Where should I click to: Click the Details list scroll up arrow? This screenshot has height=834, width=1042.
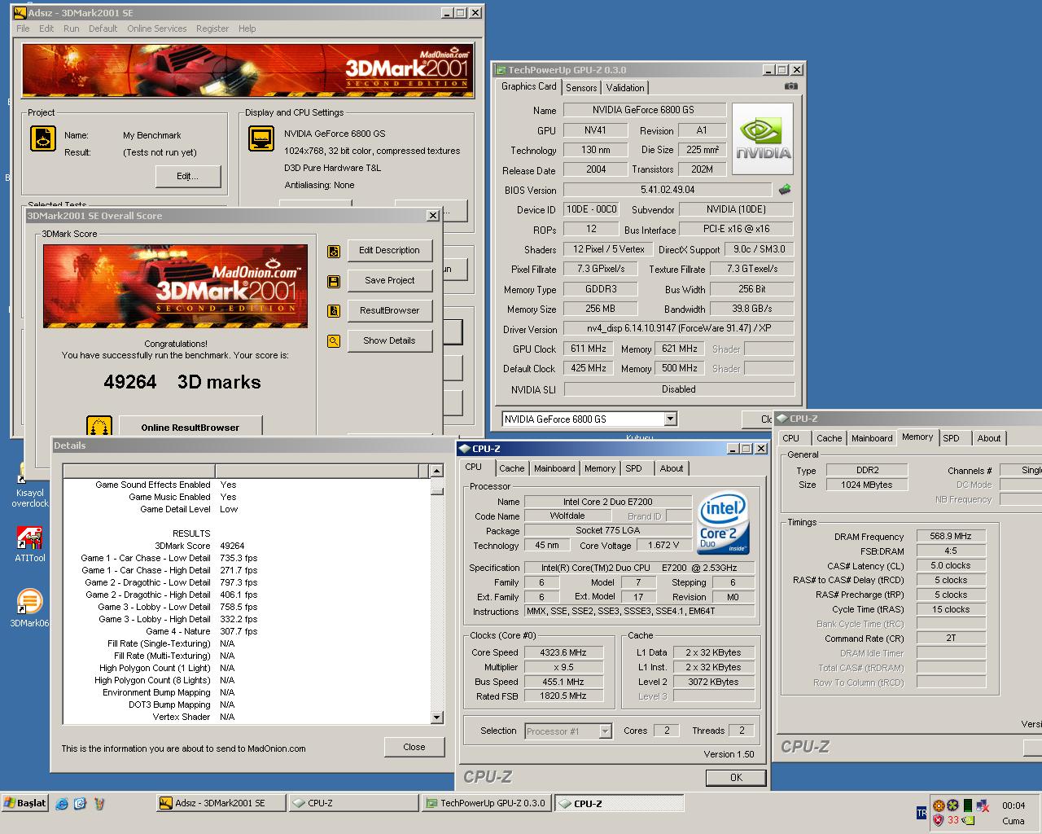click(x=436, y=471)
